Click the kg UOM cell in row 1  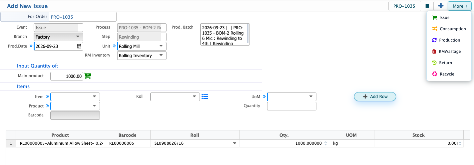351,143
